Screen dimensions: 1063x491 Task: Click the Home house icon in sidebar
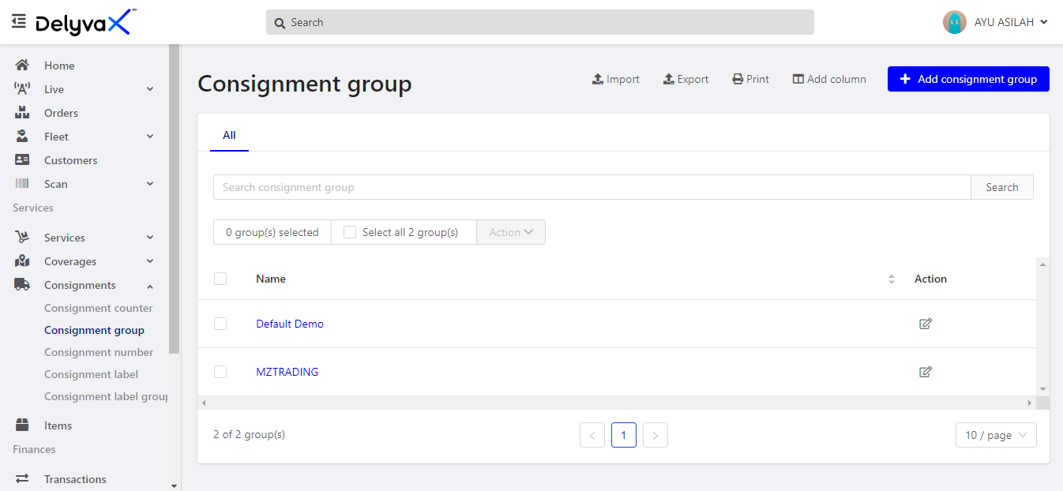22,66
